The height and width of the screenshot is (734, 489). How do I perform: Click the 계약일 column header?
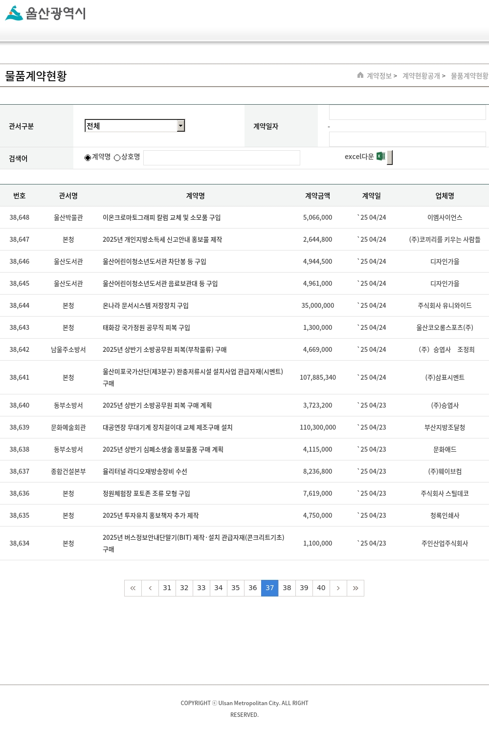[372, 196]
